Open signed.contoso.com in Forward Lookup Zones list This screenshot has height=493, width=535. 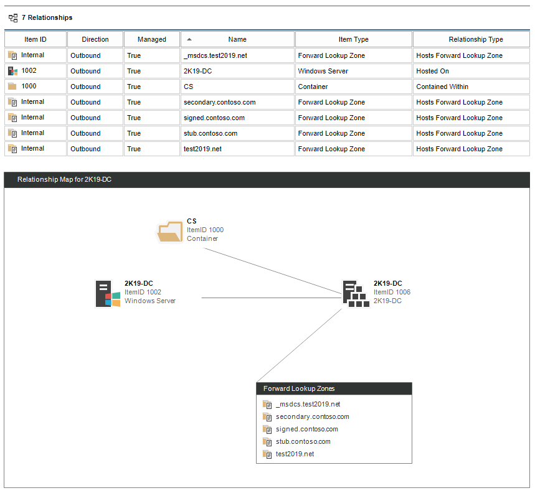[307, 430]
